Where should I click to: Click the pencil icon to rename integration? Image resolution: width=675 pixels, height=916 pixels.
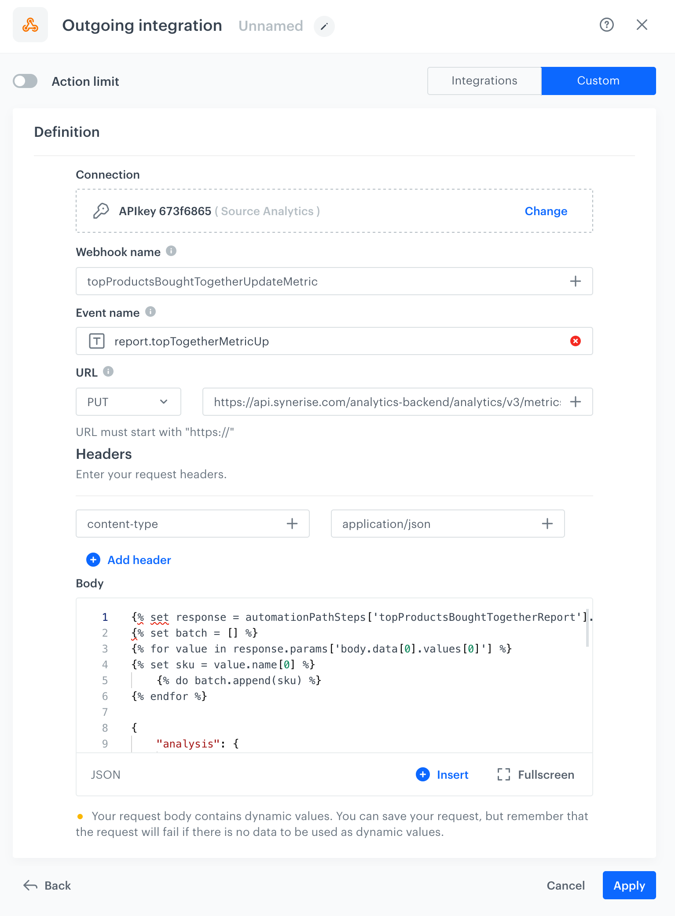click(324, 26)
